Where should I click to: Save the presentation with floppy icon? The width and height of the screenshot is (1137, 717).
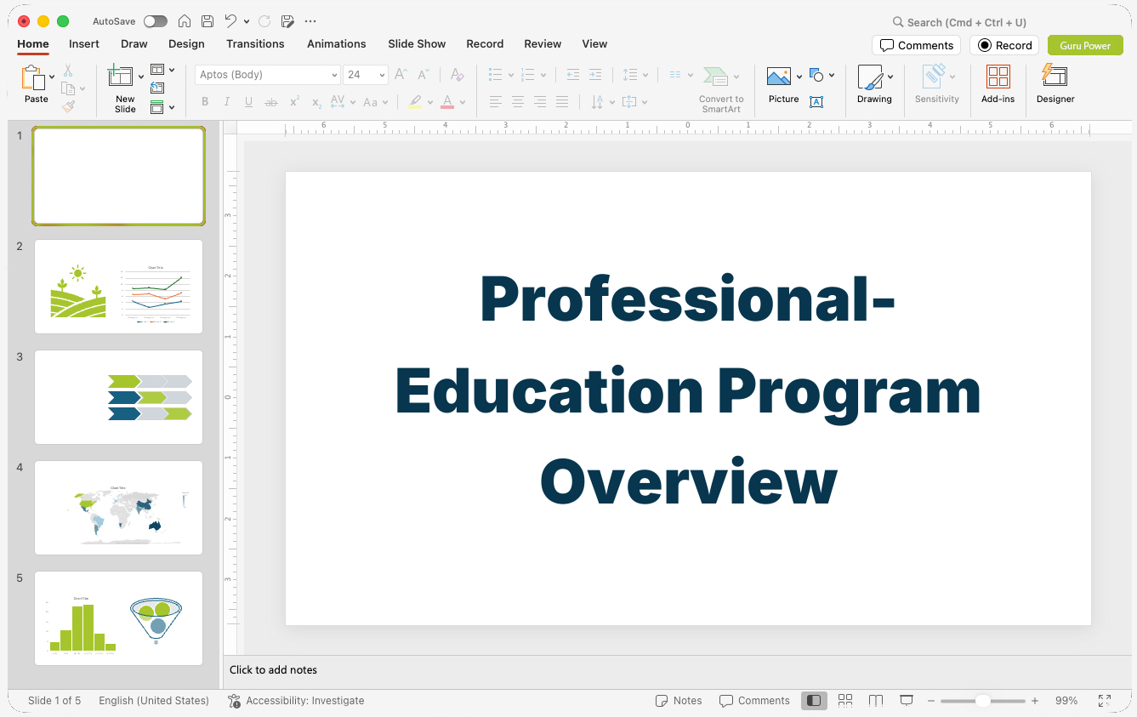208,21
